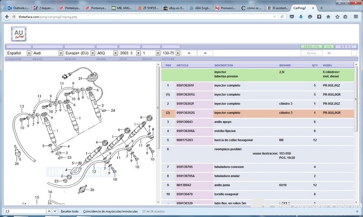This screenshot has height=217, width=363.
Task: Toggle Resaltar todo highlight option
Action: 69,211
